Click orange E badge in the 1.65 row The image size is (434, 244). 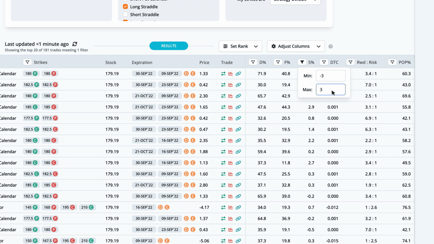pyautogui.click(x=193, y=107)
